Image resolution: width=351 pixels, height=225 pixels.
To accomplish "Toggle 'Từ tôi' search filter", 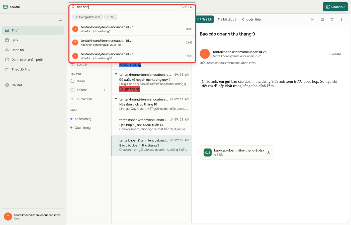I will click(111, 17).
